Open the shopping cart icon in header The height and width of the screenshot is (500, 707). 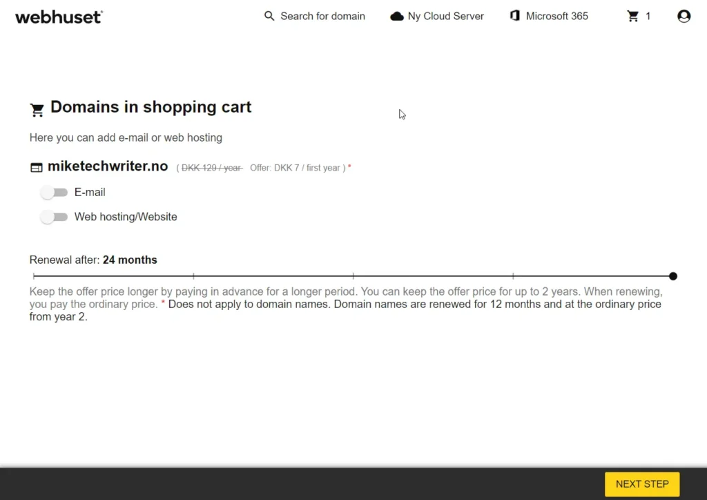point(632,16)
